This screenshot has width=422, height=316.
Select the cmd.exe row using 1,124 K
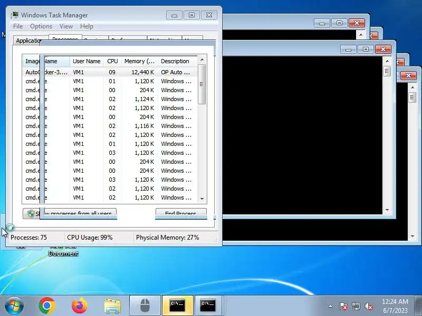(110, 99)
